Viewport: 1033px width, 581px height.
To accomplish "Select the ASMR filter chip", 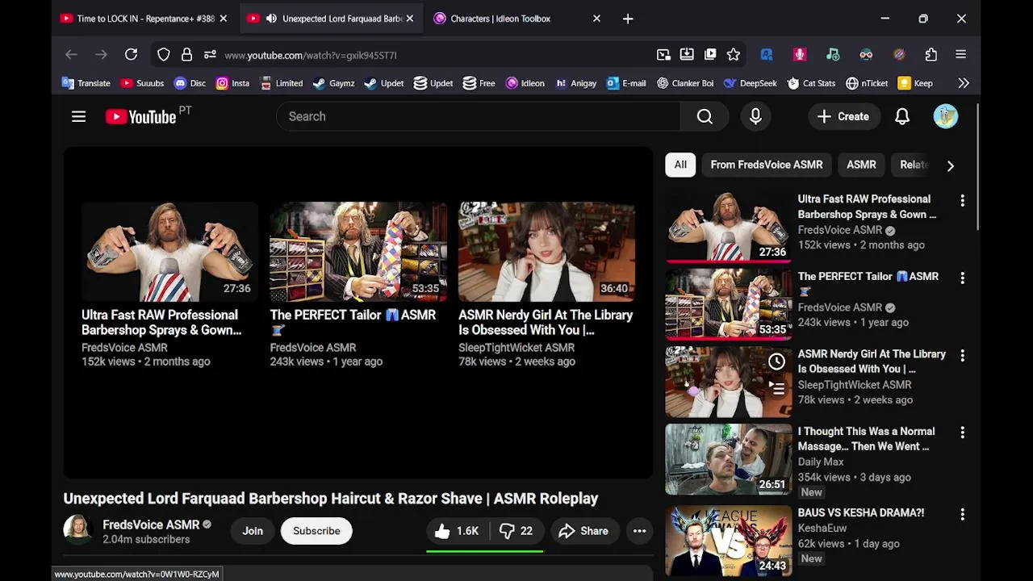I will 861,165.
